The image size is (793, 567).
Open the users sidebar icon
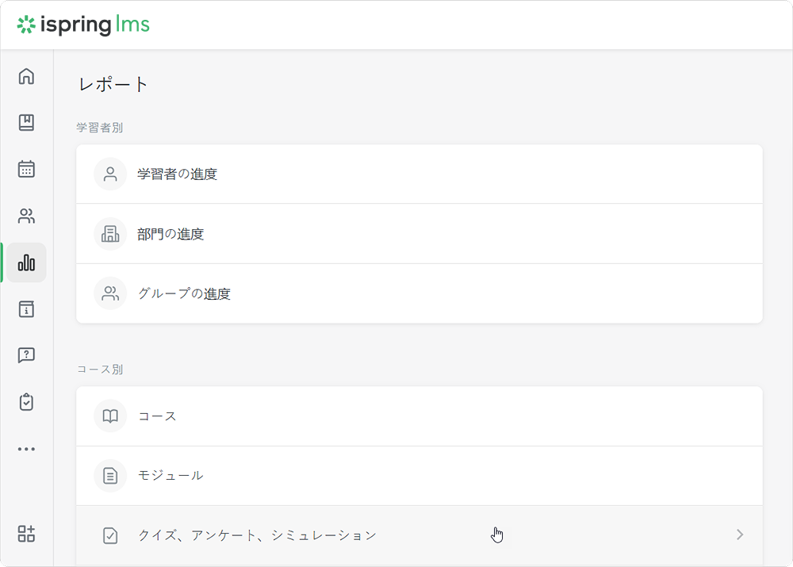click(x=26, y=216)
